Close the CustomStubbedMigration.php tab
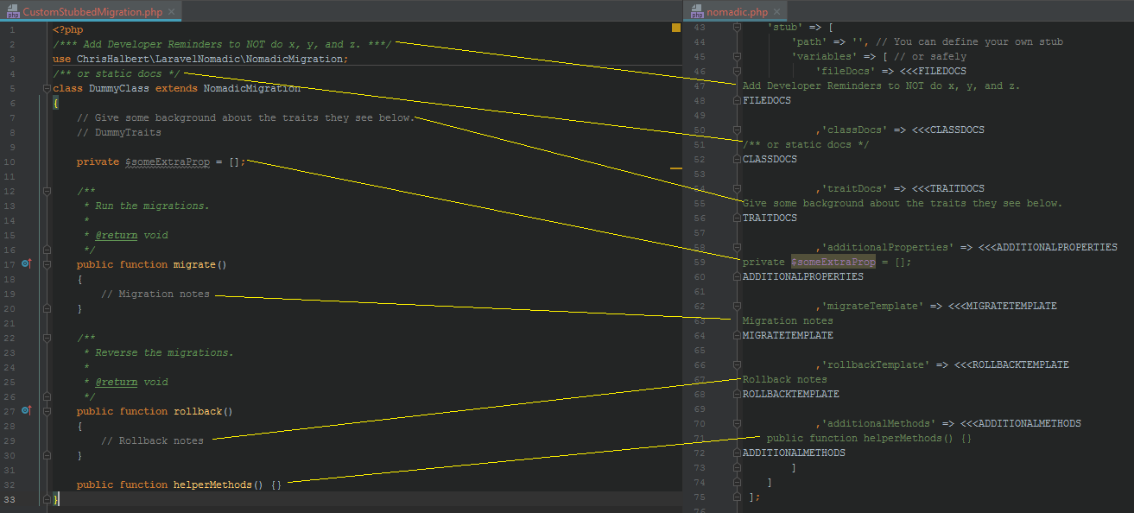This screenshot has height=513, width=1134. 172,12
